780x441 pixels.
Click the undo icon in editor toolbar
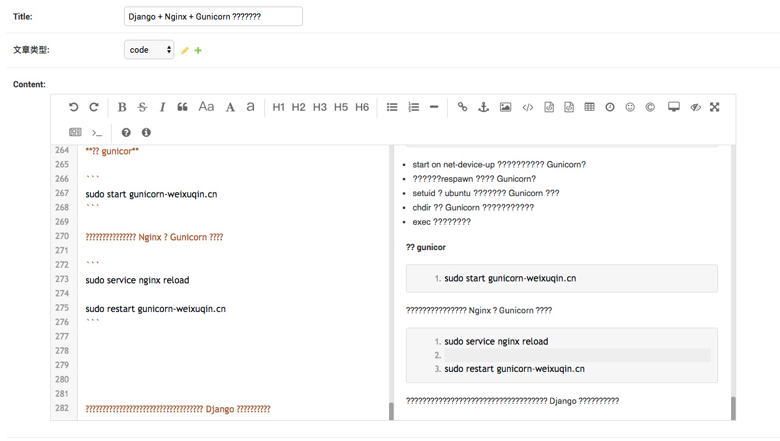(74, 107)
